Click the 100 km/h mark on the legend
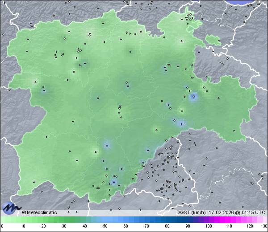Viewport: 268px width, 232px height. [x=208, y=226]
